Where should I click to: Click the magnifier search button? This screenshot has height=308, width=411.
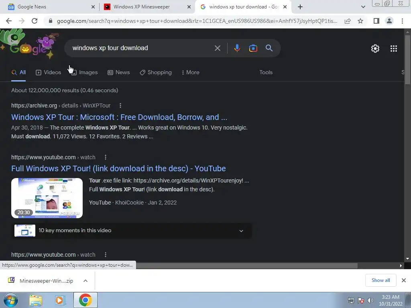click(x=269, y=48)
